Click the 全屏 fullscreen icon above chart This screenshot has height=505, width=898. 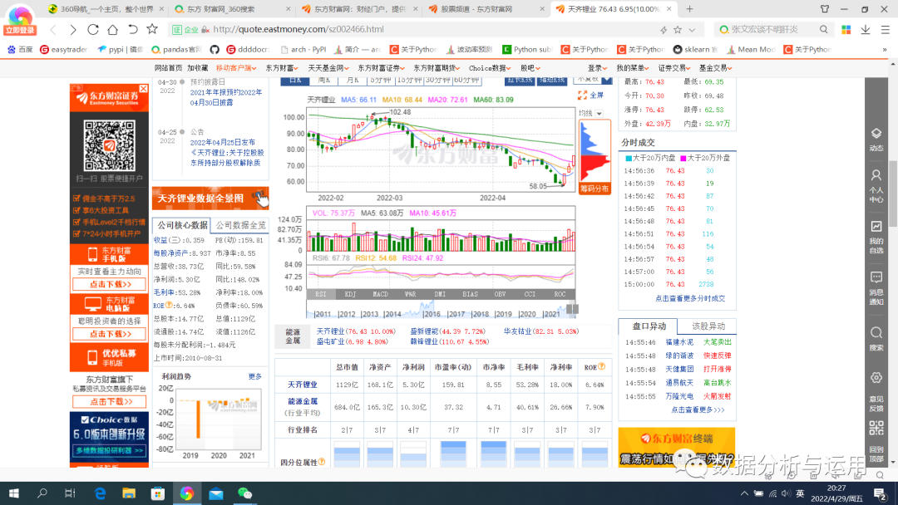[x=582, y=95]
